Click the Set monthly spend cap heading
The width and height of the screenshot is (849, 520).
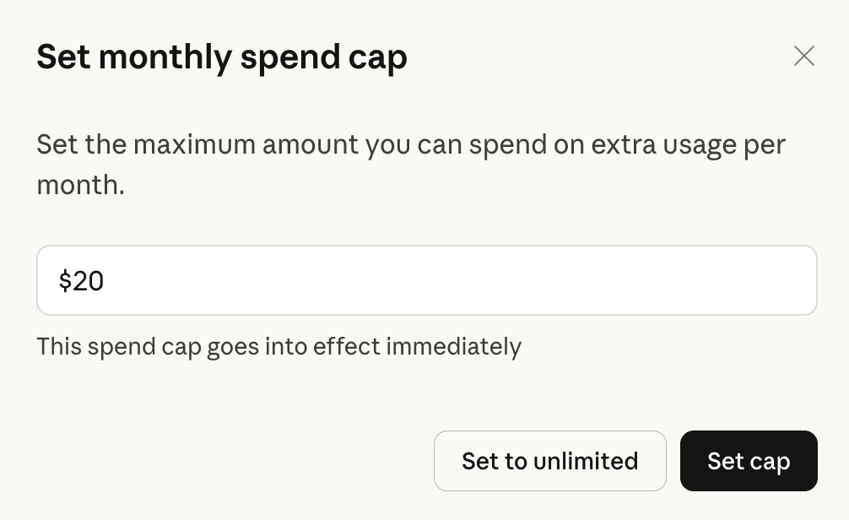[221, 57]
